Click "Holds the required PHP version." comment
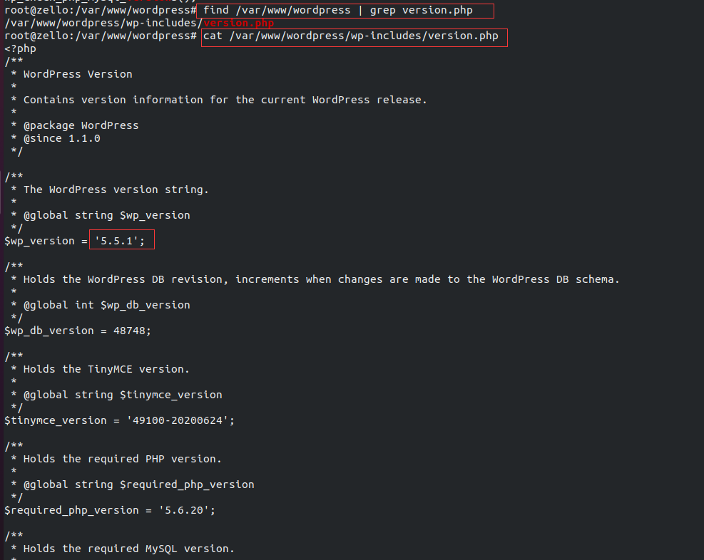 click(x=123, y=459)
